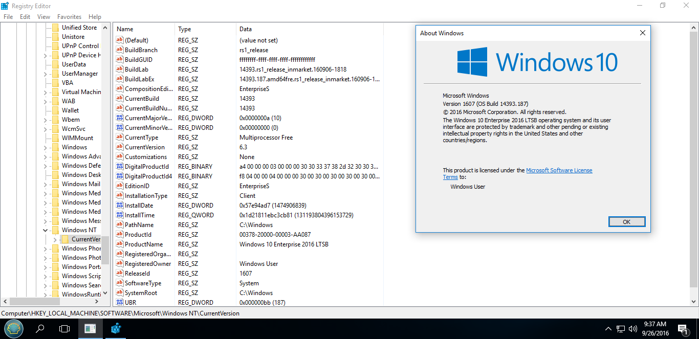Click the BuildLabEx string value icon
The height and width of the screenshot is (339, 699).
click(x=119, y=79)
